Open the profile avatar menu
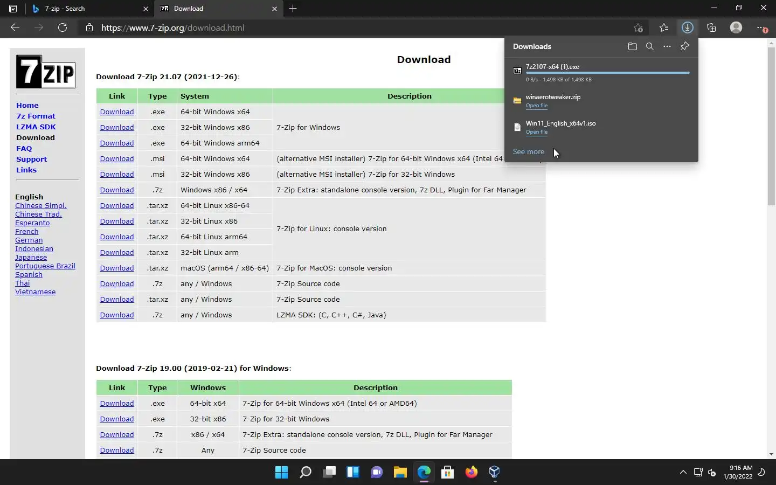776x485 pixels. pyautogui.click(x=736, y=27)
